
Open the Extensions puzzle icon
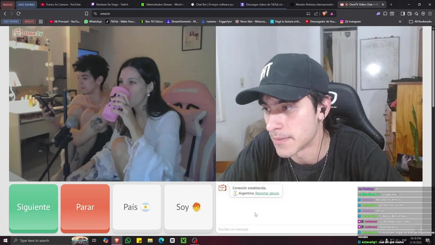point(385,14)
